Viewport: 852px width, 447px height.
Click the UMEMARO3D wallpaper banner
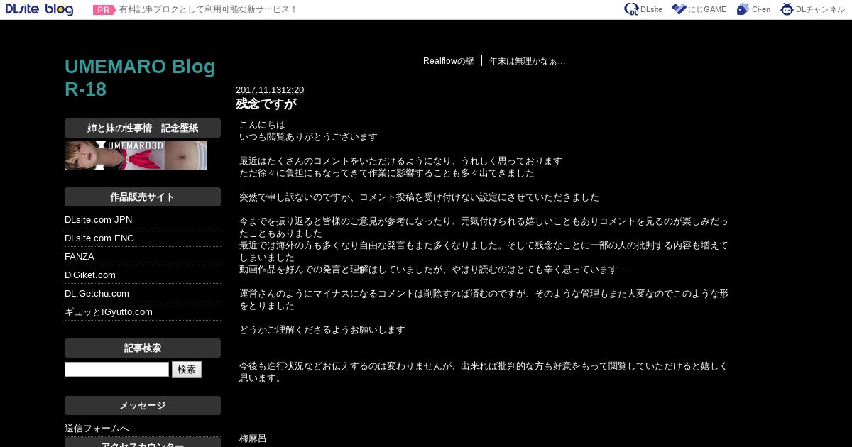tap(136, 155)
